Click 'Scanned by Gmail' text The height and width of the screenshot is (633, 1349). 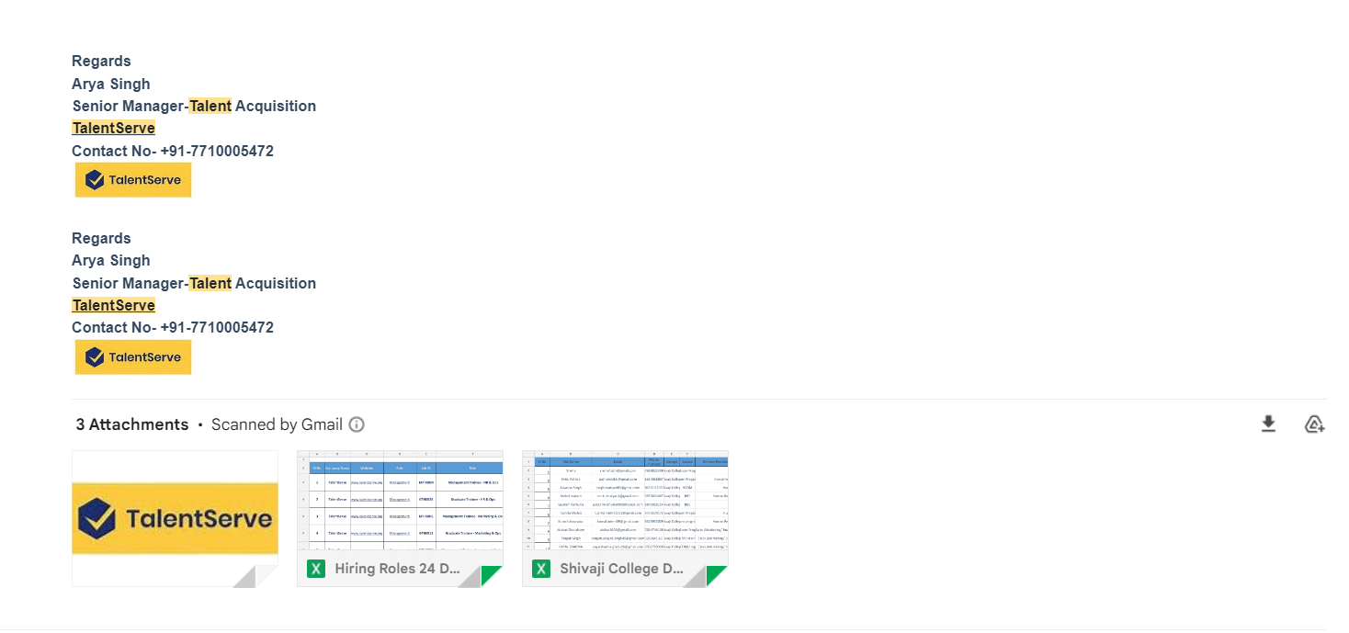[277, 424]
